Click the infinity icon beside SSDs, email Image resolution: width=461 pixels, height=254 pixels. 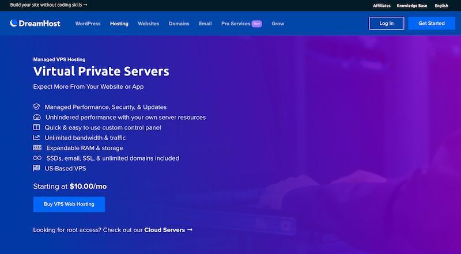point(37,158)
